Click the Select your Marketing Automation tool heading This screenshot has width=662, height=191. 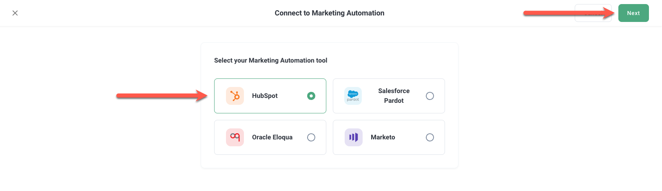tap(270, 61)
